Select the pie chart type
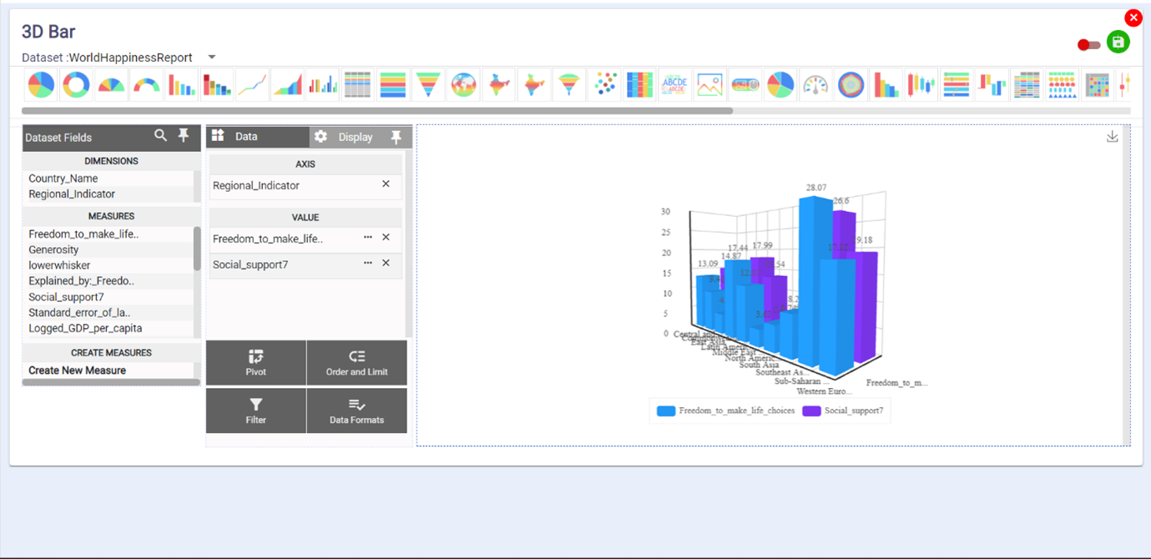The height and width of the screenshot is (559, 1151). 41,85
